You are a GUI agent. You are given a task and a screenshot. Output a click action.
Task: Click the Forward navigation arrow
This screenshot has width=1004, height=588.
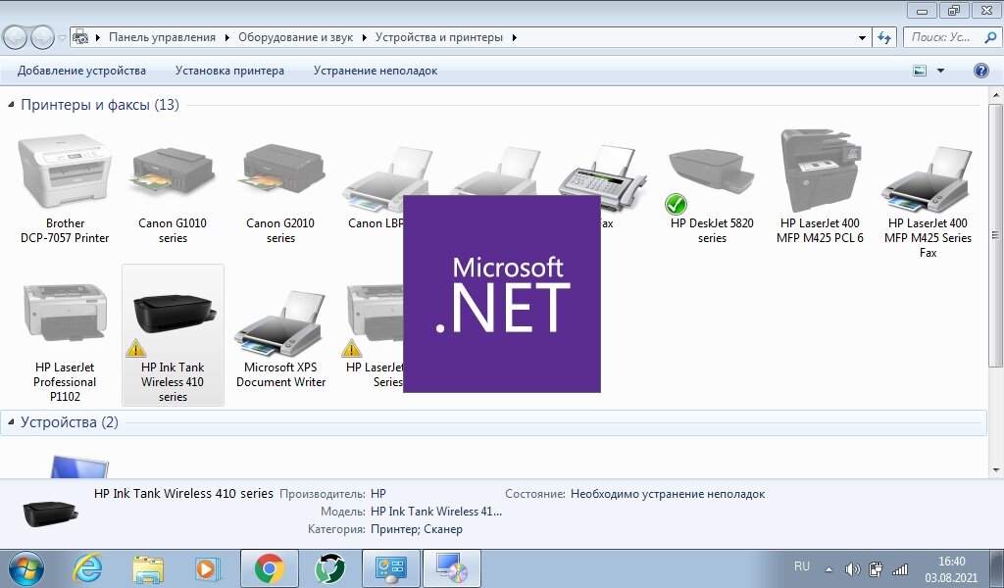point(43,38)
